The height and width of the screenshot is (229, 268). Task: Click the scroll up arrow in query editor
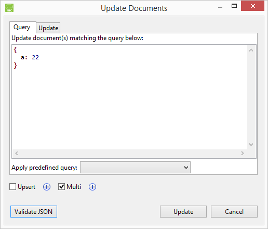coord(251,50)
